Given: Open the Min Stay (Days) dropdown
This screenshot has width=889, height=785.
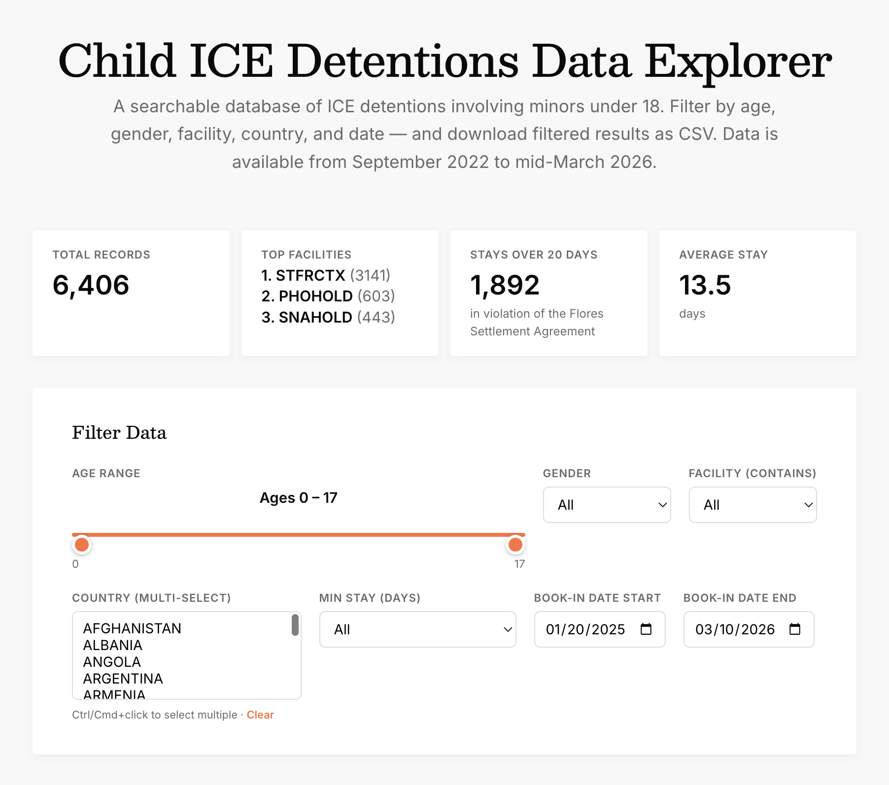Looking at the screenshot, I should coord(417,629).
